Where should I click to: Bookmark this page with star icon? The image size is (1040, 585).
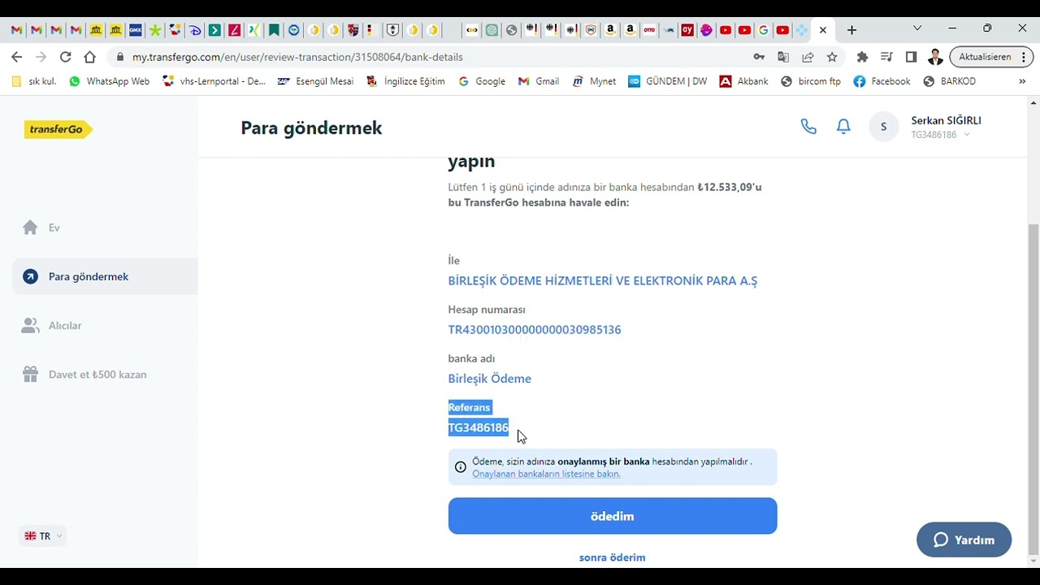[832, 57]
